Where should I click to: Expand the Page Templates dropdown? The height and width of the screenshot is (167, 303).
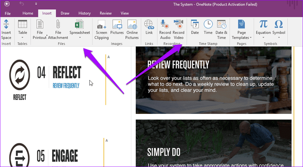pyautogui.click(x=250, y=38)
